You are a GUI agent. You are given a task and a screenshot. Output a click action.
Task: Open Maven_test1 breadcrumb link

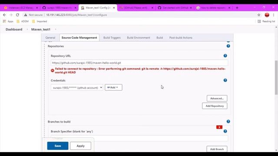[x=41, y=29]
